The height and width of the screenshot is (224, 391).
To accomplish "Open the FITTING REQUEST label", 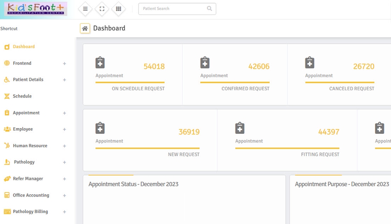I will click(x=320, y=155).
